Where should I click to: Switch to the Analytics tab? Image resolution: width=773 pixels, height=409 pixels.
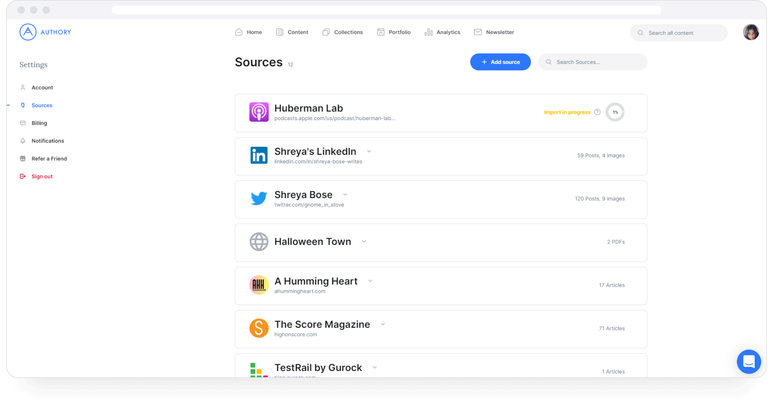[442, 32]
